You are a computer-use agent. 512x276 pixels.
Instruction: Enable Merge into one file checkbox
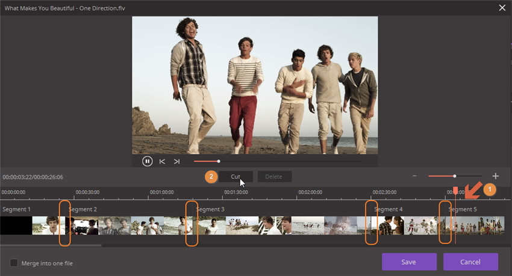pos(14,263)
